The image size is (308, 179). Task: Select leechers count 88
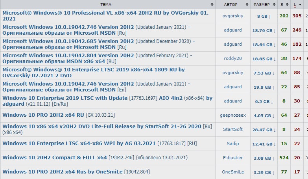(x=297, y=73)
